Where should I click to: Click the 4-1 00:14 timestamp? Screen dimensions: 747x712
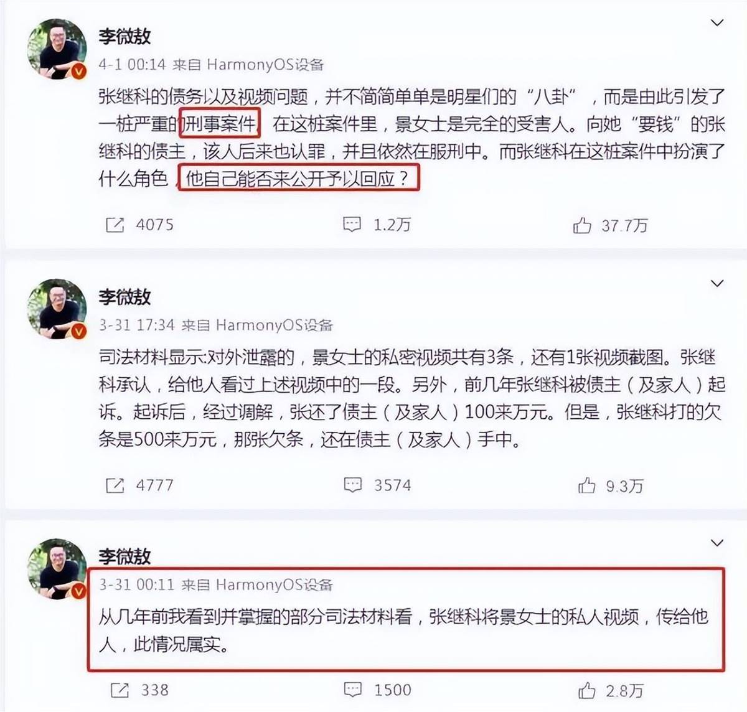pos(132,65)
